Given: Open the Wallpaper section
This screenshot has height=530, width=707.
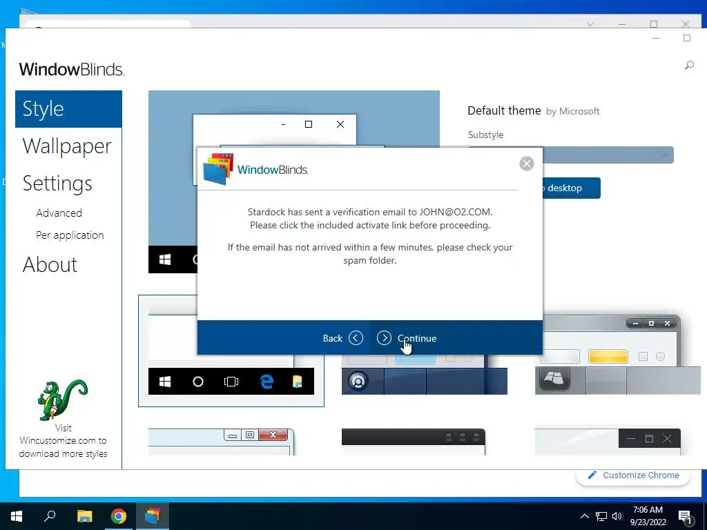Looking at the screenshot, I should (x=67, y=146).
